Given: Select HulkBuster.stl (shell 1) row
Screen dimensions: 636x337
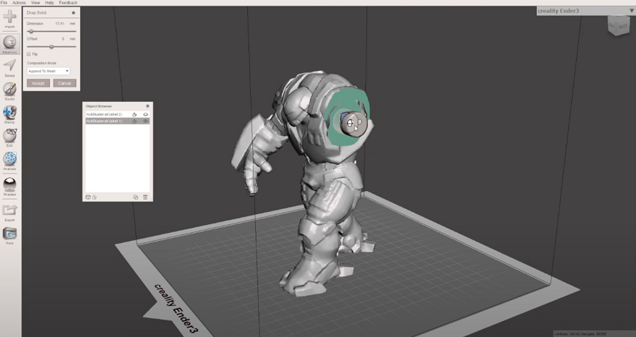Looking at the screenshot, I should 118,121.
